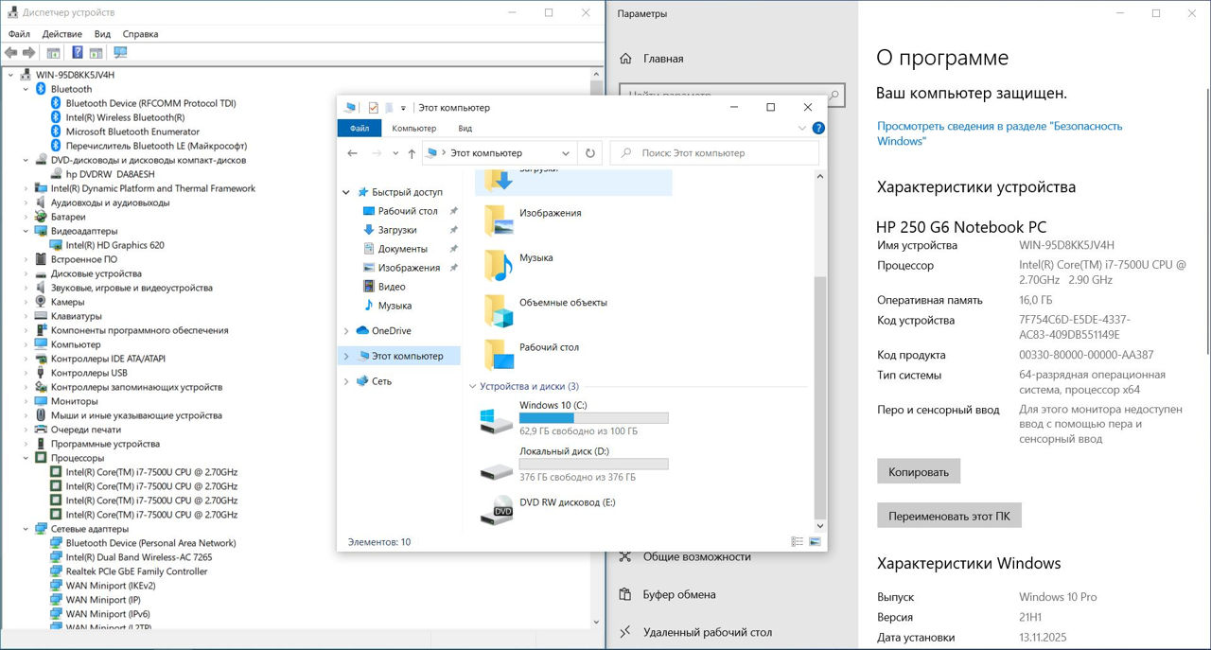Switch to the Вид tab in Explorer ribbon

[x=465, y=129]
